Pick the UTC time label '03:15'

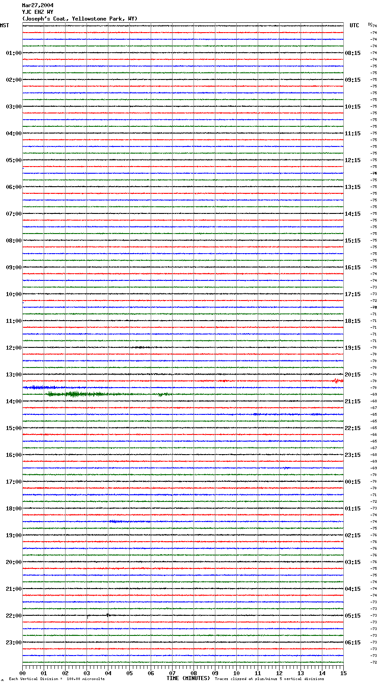tap(353, 562)
